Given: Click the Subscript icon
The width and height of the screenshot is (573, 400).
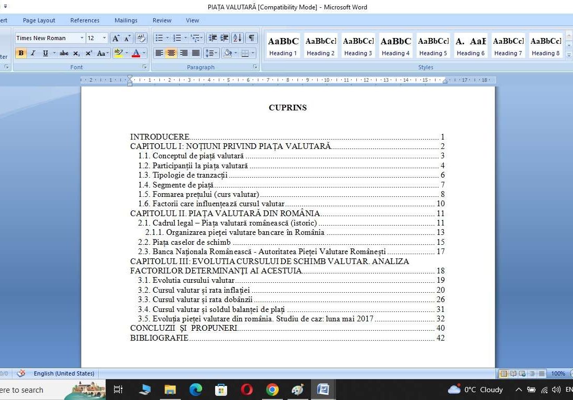Looking at the screenshot, I should coord(77,53).
